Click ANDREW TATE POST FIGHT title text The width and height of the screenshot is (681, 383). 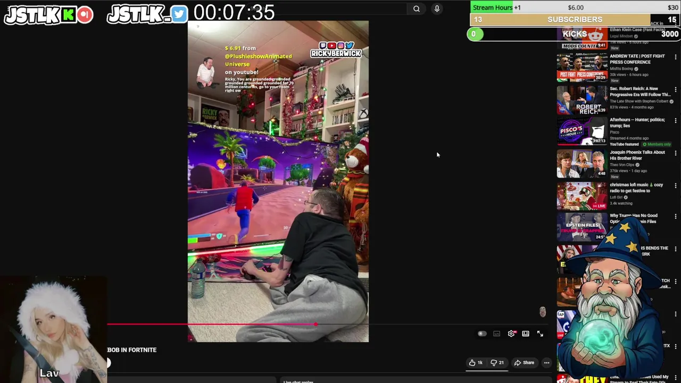pyautogui.click(x=637, y=59)
